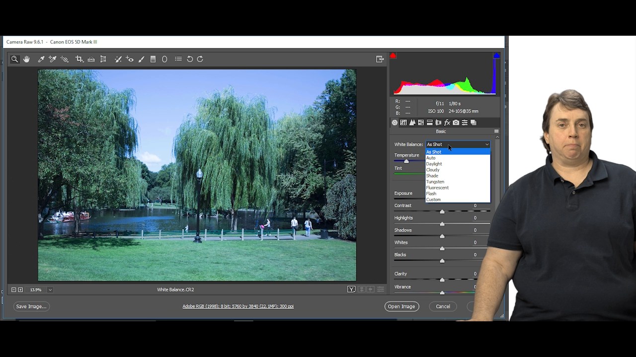Image resolution: width=636 pixels, height=357 pixels.
Task: Choose Auto white balance option
Action: click(x=458, y=158)
